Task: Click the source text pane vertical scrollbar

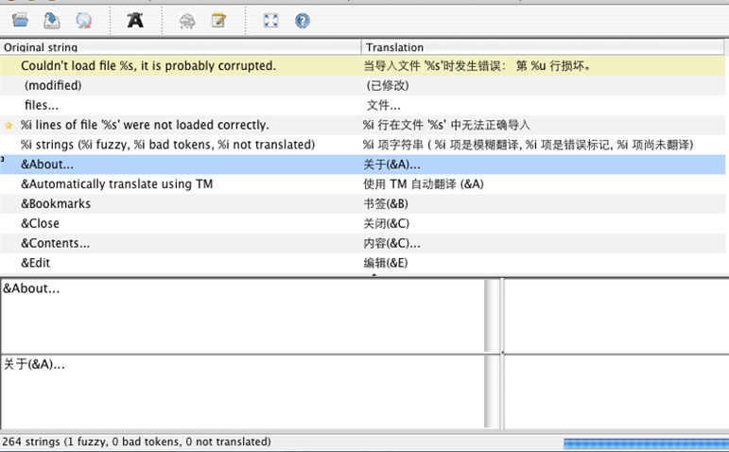Action: click(x=492, y=317)
